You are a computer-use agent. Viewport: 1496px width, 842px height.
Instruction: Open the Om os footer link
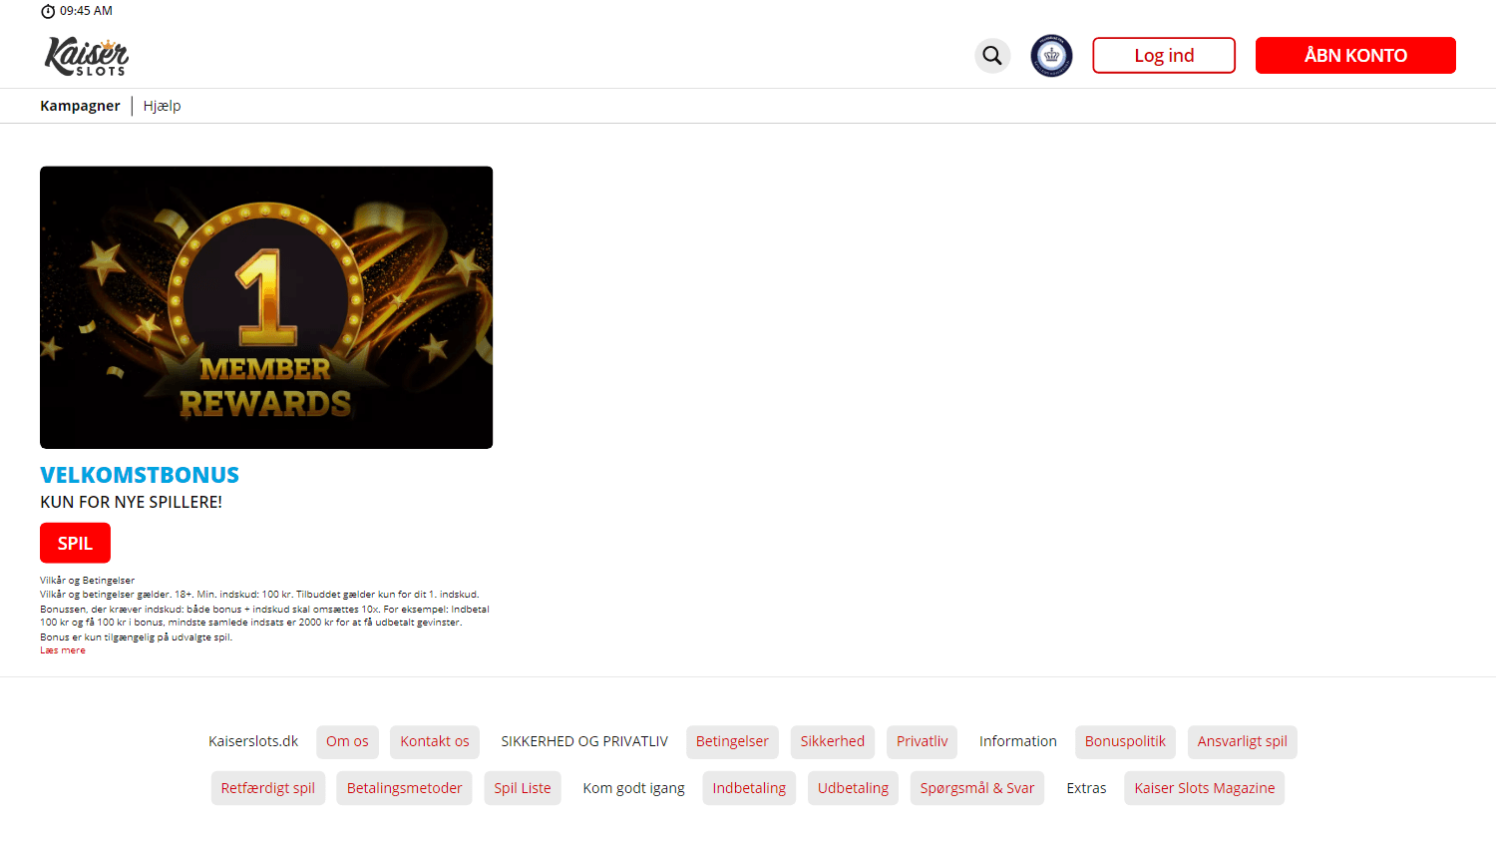tap(347, 742)
